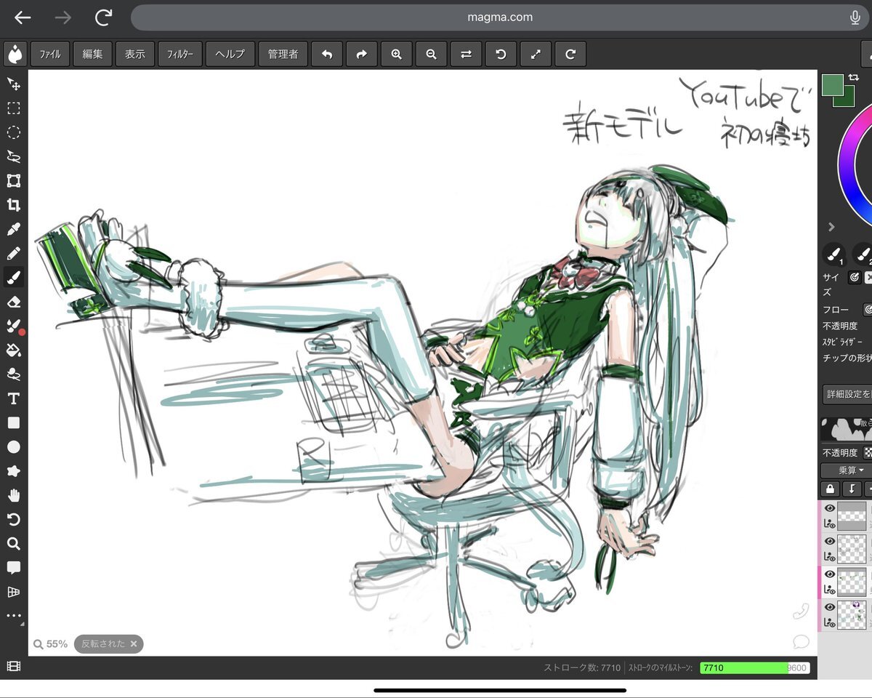Go back with the browser back arrow
The width and height of the screenshot is (872, 698).
click(x=23, y=17)
